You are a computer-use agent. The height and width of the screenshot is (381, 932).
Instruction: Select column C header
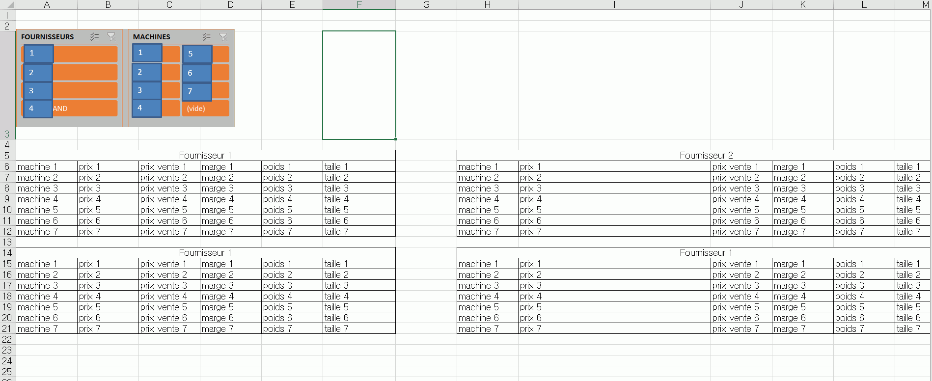[x=169, y=4]
